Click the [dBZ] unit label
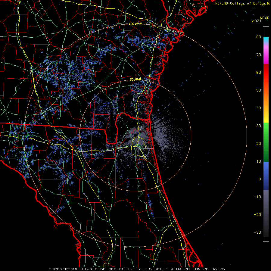Viewport: 271px width, 271px height. [x=256, y=21]
